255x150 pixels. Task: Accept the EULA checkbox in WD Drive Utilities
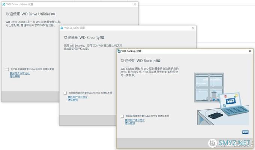pyautogui.click(x=7, y=69)
